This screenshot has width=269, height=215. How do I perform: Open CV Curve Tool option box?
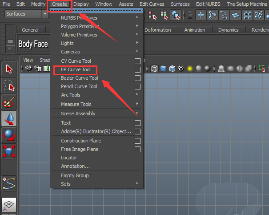pos(137,61)
